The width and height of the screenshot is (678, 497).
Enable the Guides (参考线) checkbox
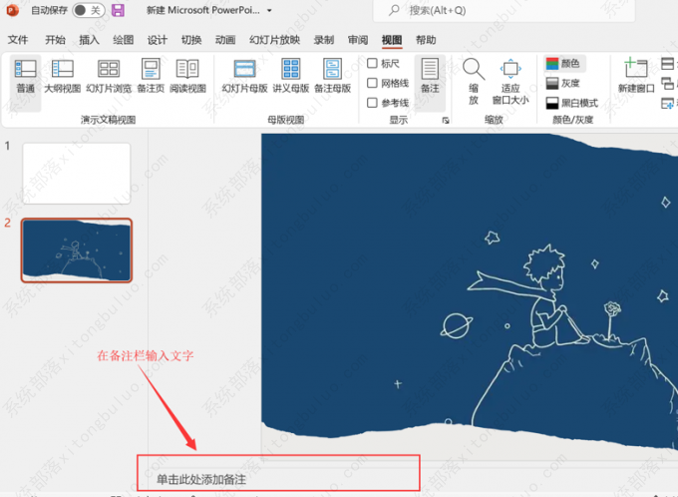point(373,103)
